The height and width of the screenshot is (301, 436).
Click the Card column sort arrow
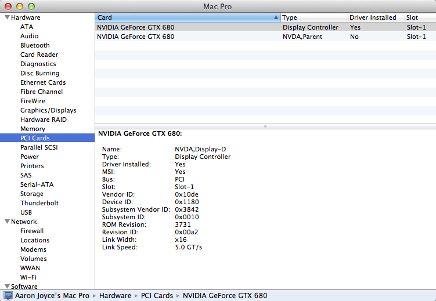(x=276, y=17)
